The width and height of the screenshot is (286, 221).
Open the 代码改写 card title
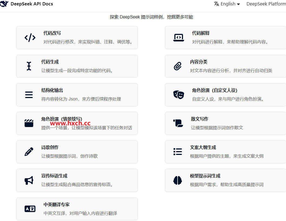coord(52,33)
